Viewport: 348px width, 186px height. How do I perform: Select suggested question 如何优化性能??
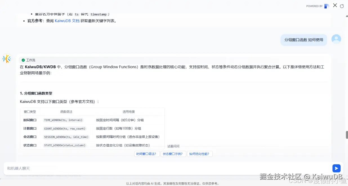(x=200, y=154)
